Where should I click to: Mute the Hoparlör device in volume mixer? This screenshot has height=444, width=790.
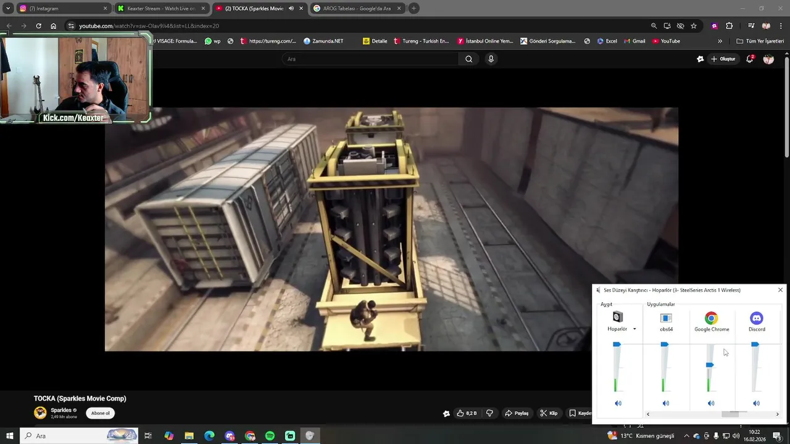[x=618, y=403]
